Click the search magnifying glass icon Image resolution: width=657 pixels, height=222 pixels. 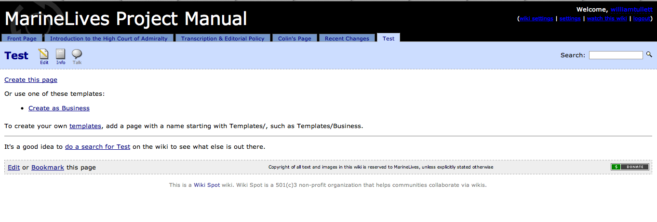[649, 55]
